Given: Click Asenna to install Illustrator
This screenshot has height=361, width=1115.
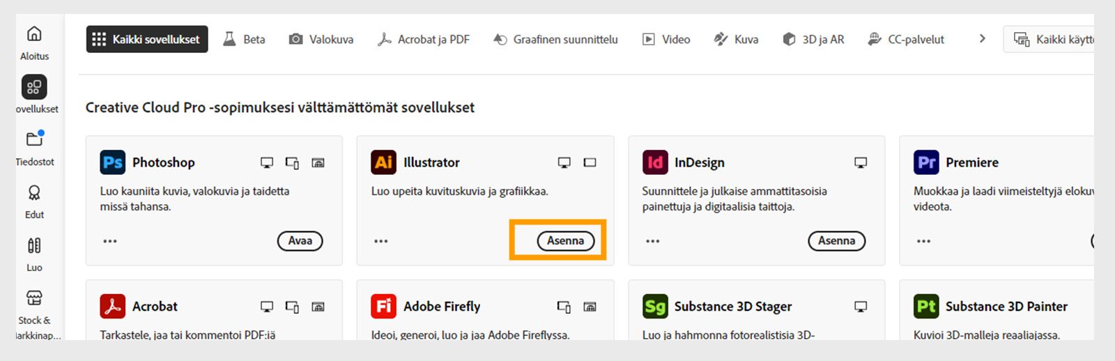Looking at the screenshot, I should (x=565, y=240).
